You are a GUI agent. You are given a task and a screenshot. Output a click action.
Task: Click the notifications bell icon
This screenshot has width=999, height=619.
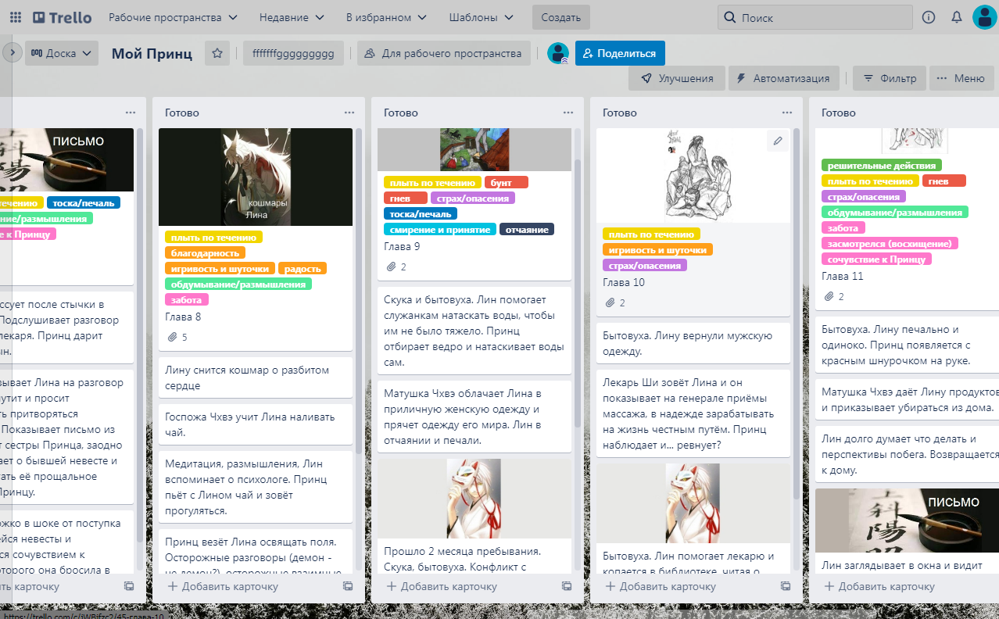tap(956, 17)
